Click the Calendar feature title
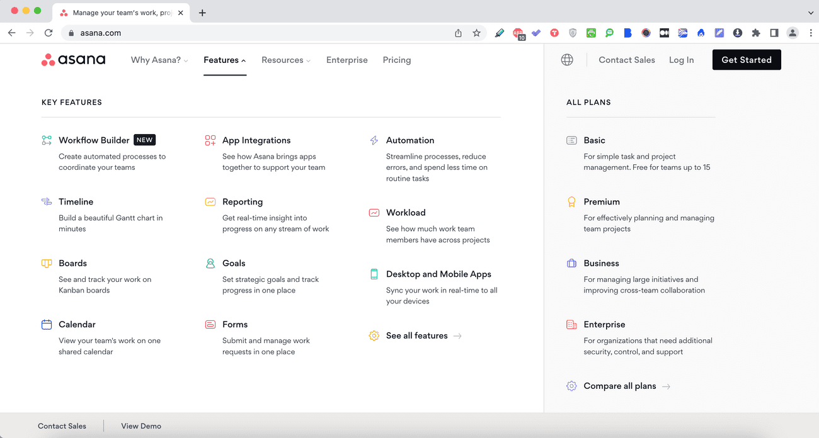The image size is (819, 438). point(77,324)
